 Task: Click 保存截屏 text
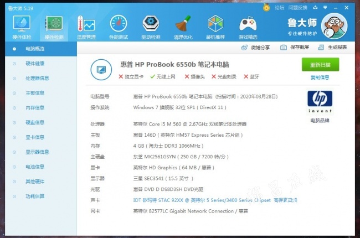300,47
